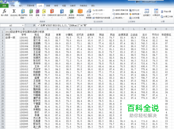Expand the Undo history dropdown arrow
Viewport: 174px width, 129px height.
click(x=11, y=2)
